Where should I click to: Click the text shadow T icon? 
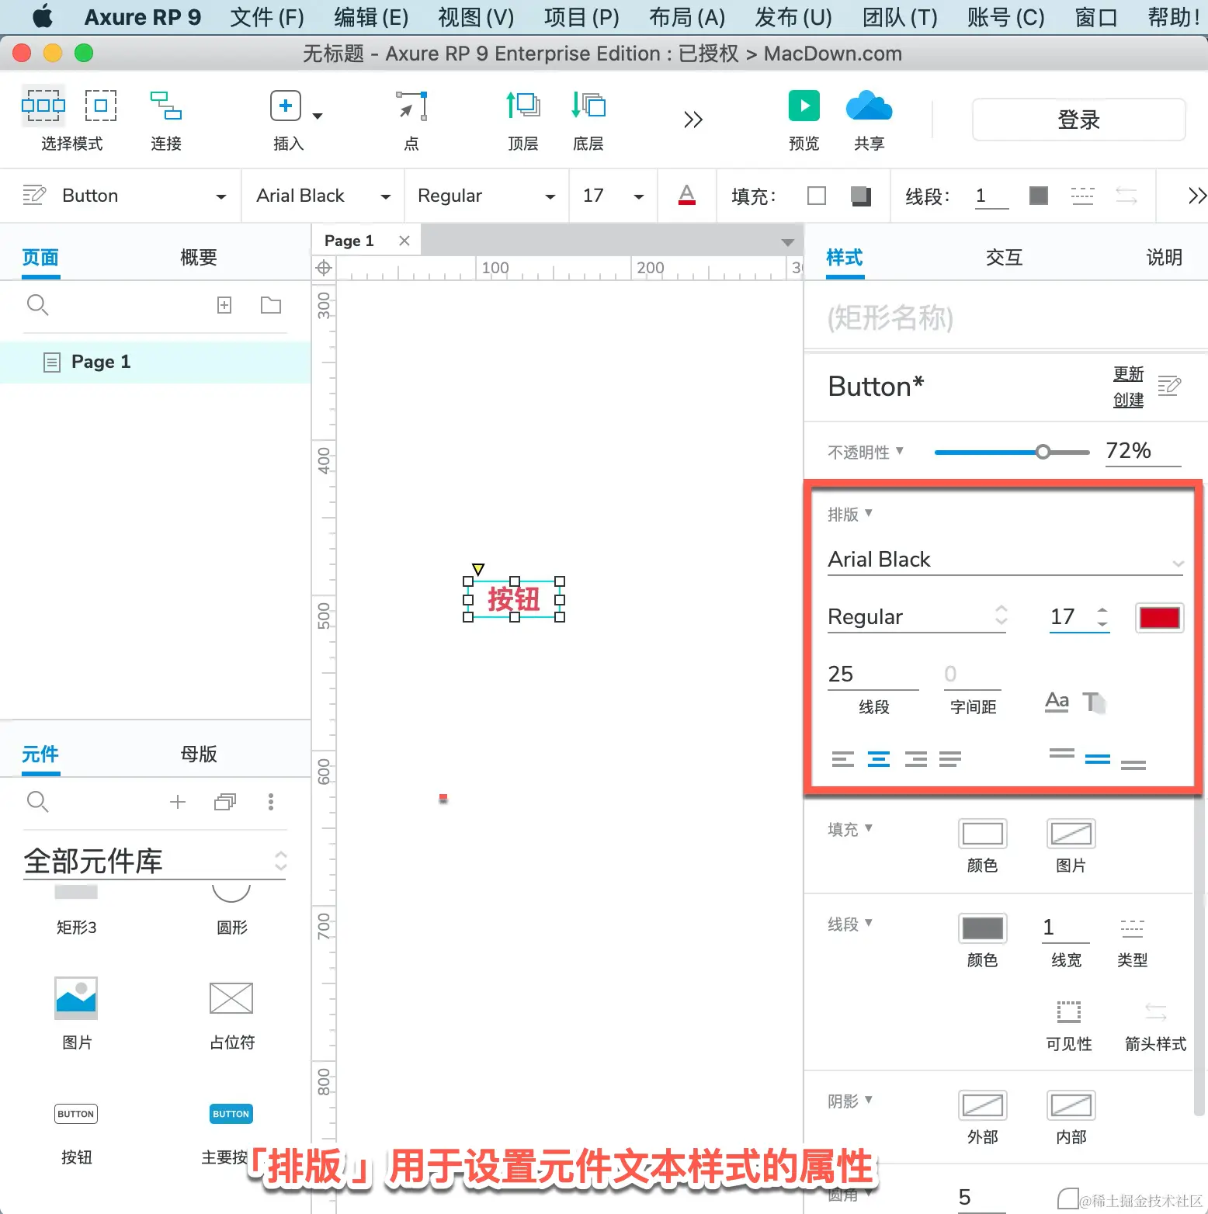1095,702
